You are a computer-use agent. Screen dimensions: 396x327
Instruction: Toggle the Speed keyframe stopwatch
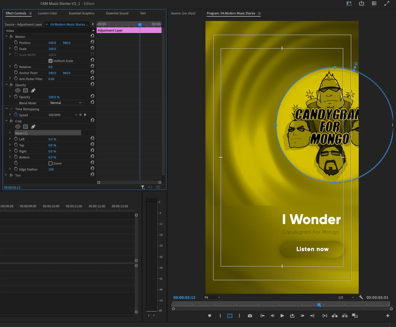tap(16, 115)
